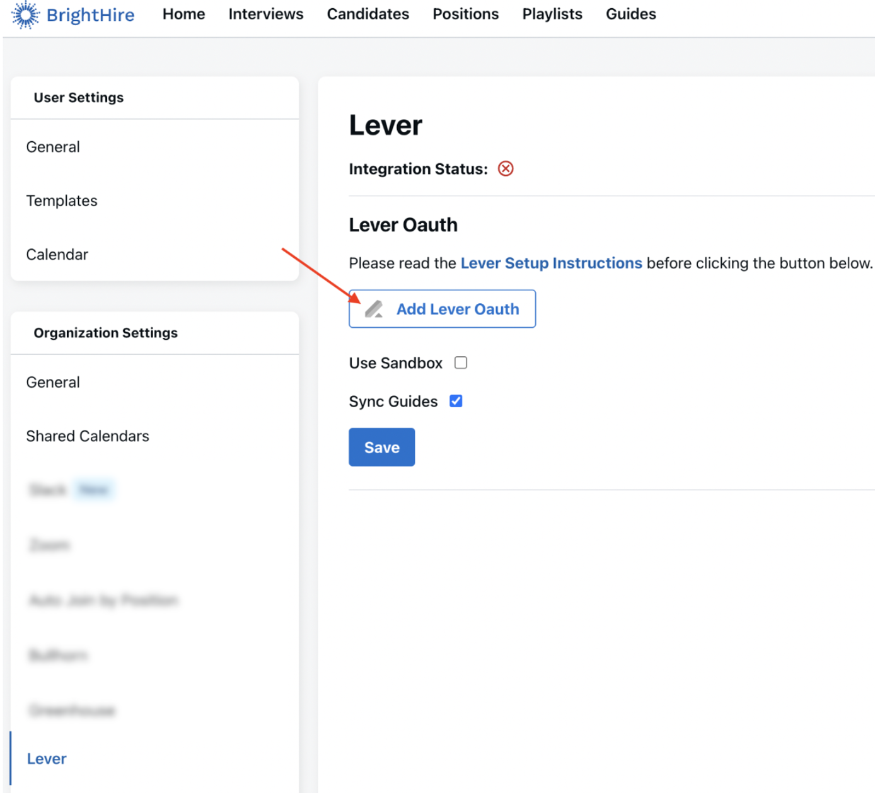Click the pencil icon on Add Lever Oauth button
The height and width of the screenshot is (793, 875).
373,309
